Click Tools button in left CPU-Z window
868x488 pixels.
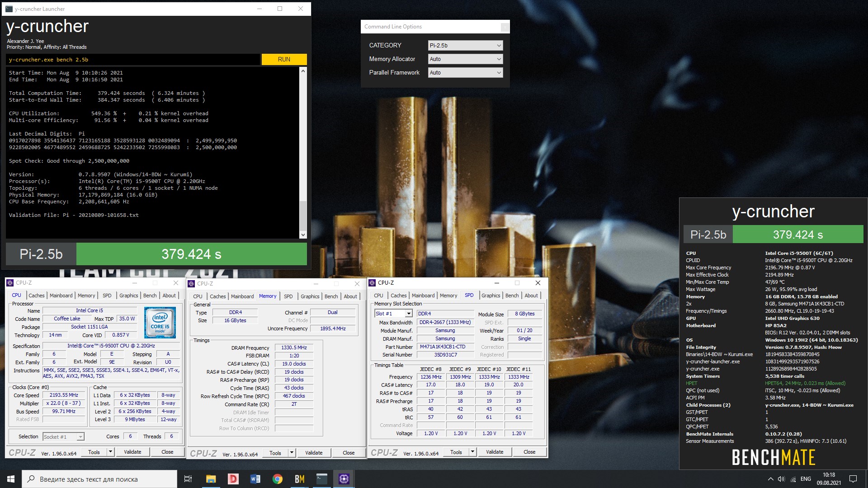coord(94,452)
